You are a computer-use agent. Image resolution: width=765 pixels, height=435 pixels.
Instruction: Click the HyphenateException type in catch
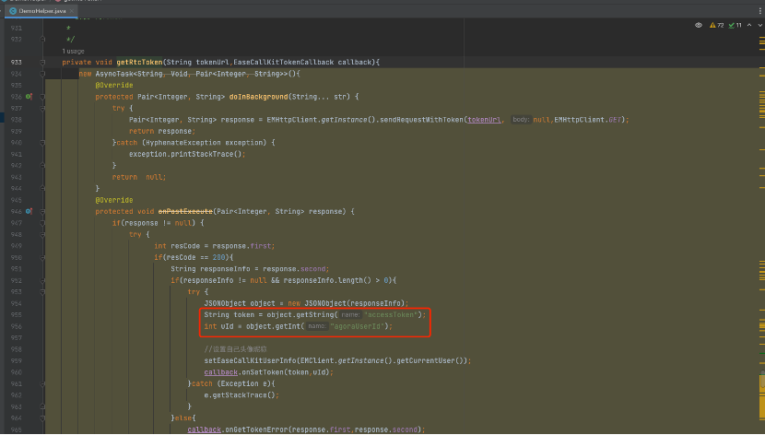pos(183,143)
